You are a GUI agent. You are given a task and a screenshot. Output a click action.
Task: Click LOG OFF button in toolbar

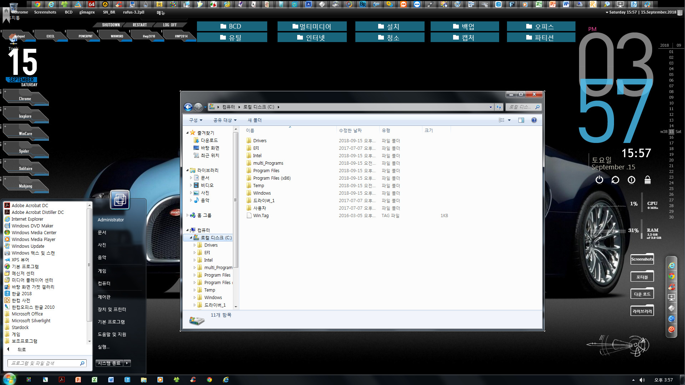(170, 25)
